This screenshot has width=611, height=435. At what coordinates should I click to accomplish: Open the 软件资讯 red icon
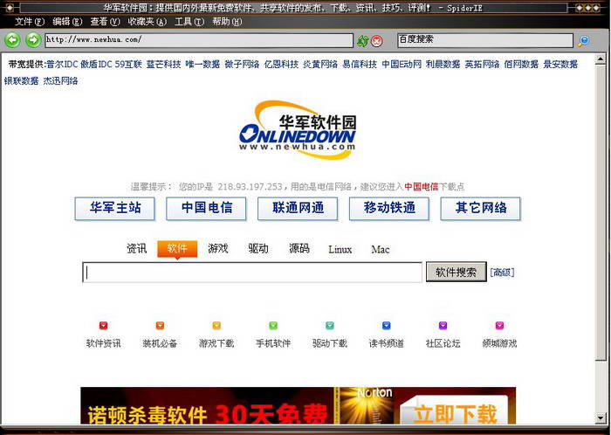pyautogui.click(x=103, y=326)
